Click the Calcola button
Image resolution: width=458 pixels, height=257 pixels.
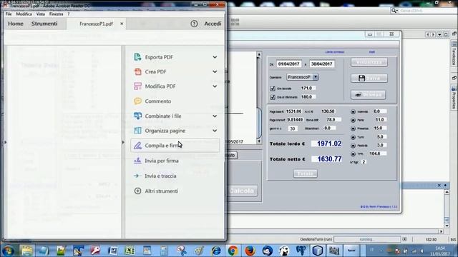[x=242, y=191]
